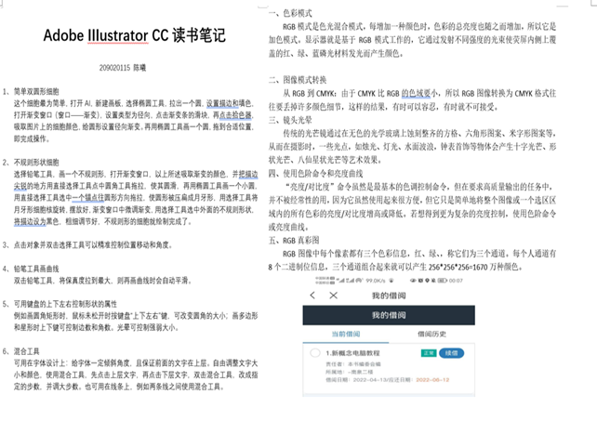Tap the X close icon beside back arrow

coord(333,295)
